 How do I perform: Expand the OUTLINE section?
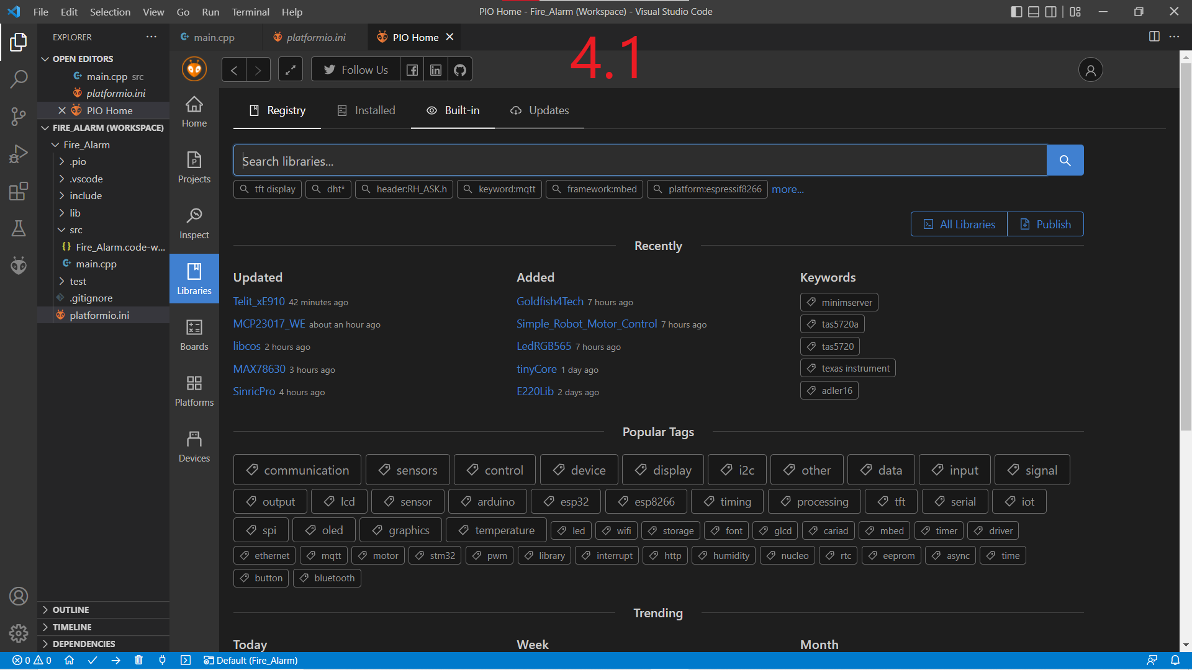[x=71, y=610]
